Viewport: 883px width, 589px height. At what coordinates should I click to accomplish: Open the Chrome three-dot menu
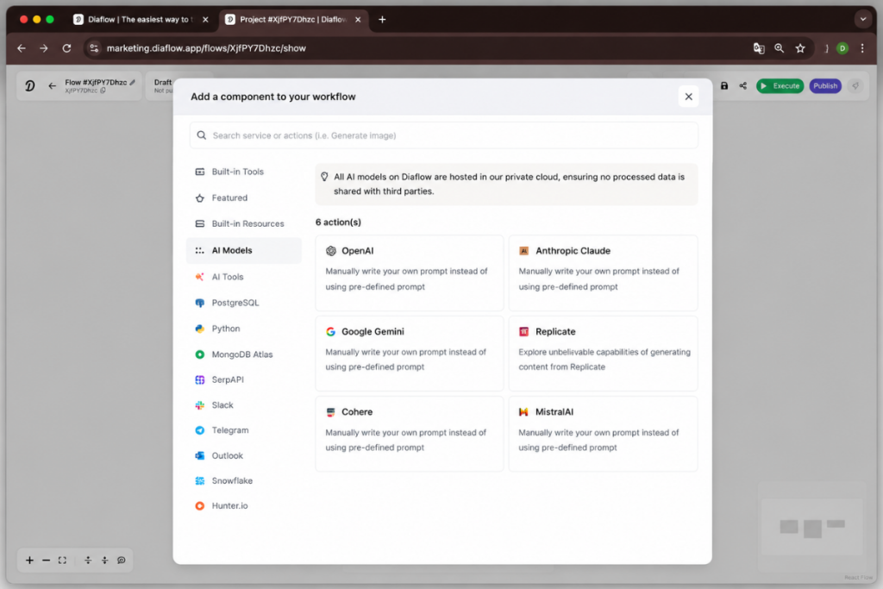point(862,48)
